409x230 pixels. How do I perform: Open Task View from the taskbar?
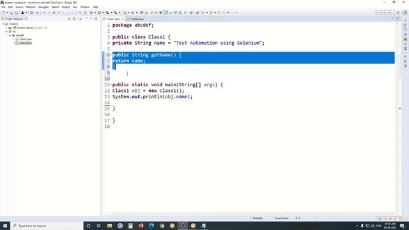coord(99,226)
